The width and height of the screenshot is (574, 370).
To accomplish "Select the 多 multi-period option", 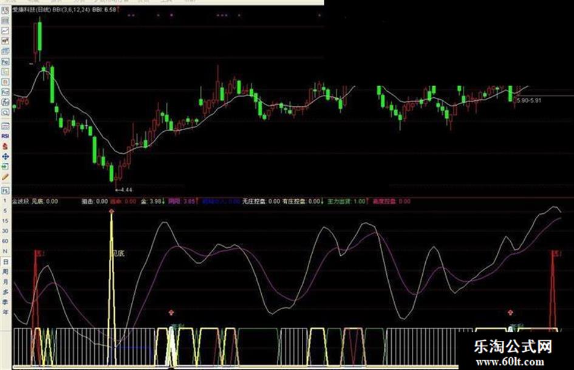I will click(x=5, y=292).
